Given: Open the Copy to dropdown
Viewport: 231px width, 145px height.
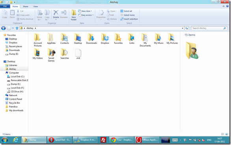Looking at the screenshot, I should point(47,15).
